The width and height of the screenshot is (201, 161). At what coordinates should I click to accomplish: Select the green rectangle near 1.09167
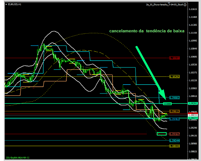162,134
